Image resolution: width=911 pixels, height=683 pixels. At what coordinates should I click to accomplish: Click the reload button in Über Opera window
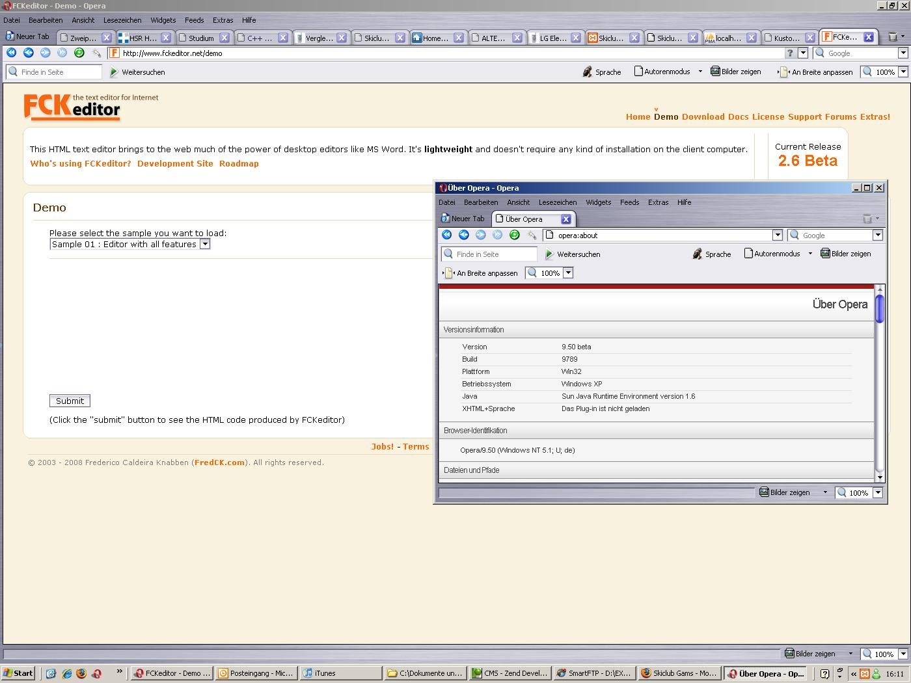(x=515, y=235)
